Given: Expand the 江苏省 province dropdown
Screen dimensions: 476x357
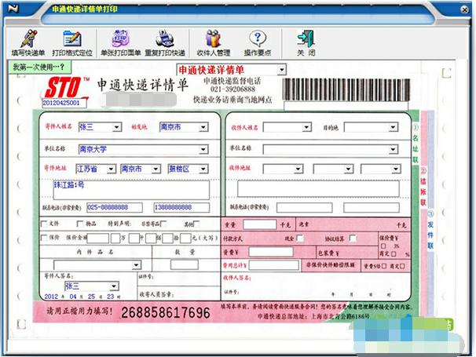Looking at the screenshot, I should click(113, 169).
